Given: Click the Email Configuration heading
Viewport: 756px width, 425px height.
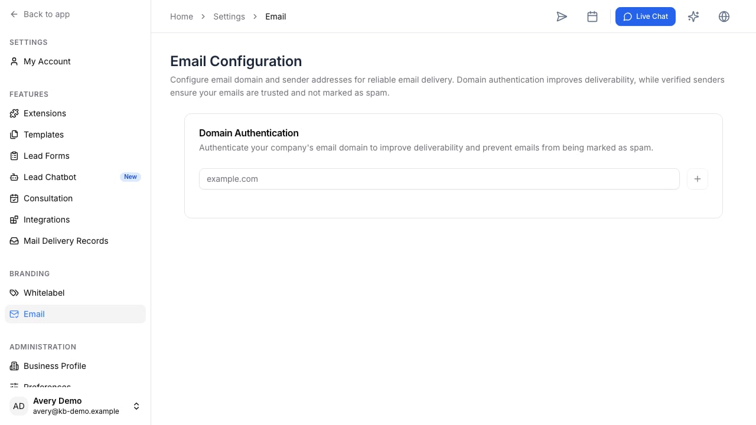Looking at the screenshot, I should point(236,61).
